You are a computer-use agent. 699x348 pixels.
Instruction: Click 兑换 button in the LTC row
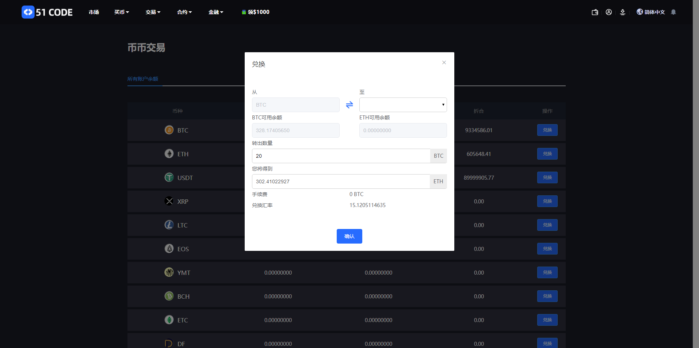coord(547,225)
